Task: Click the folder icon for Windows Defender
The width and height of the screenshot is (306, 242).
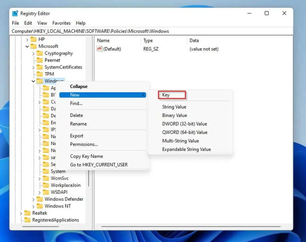Action: pos(40,199)
